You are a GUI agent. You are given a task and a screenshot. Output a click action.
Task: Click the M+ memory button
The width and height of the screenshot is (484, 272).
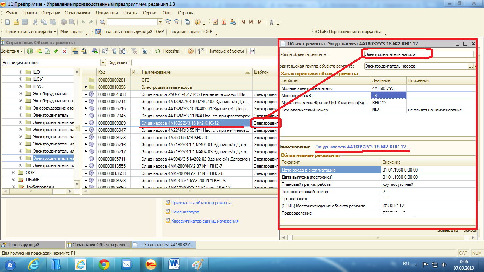(x=252, y=22)
